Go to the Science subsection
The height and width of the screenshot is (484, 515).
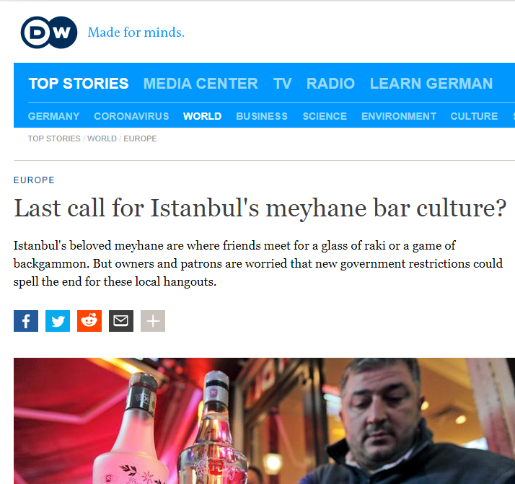click(x=325, y=116)
